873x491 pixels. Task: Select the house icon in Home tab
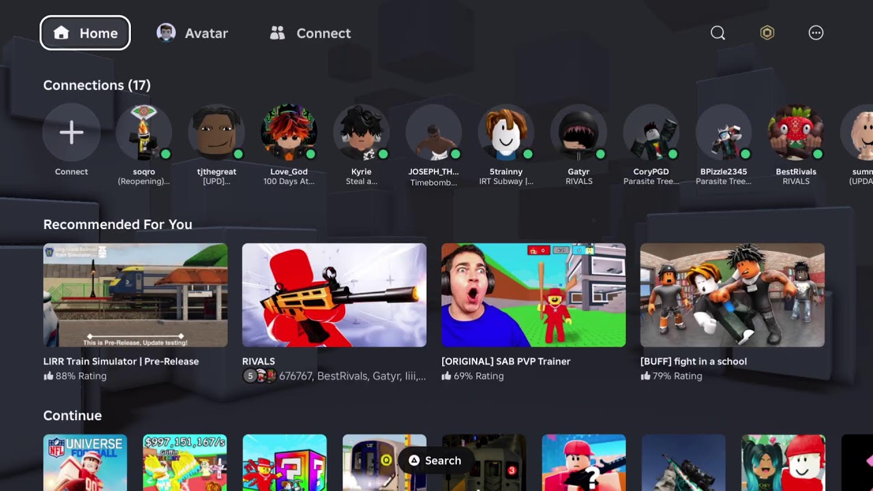(61, 33)
